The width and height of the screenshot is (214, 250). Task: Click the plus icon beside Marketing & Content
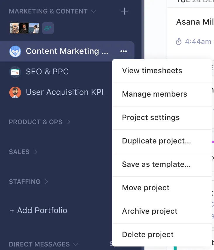point(125,11)
